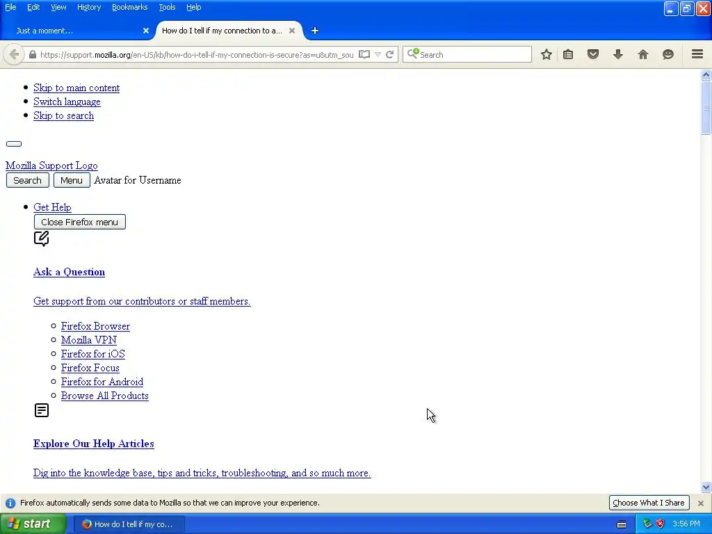Open the History menu
712x534 pixels.
point(88,7)
